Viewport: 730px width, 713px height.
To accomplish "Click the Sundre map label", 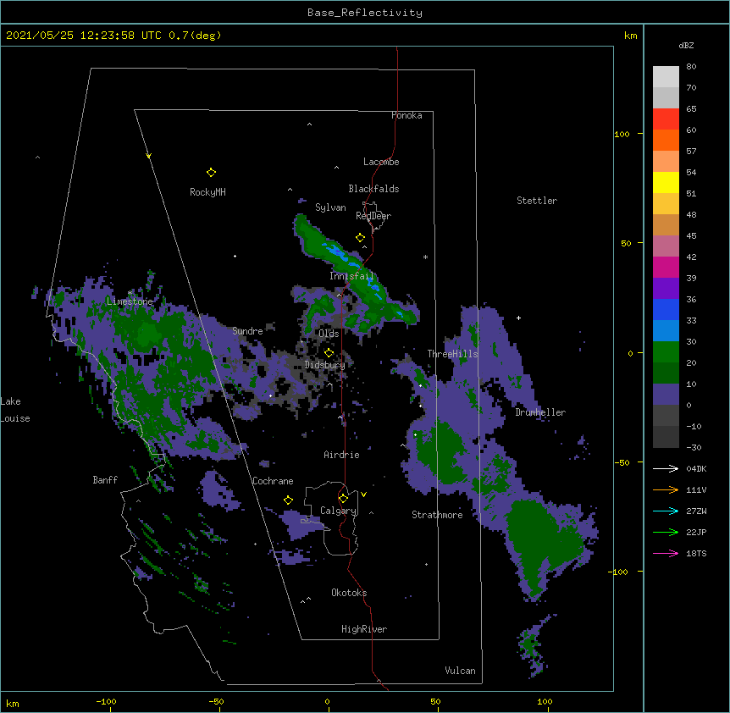I will (247, 331).
